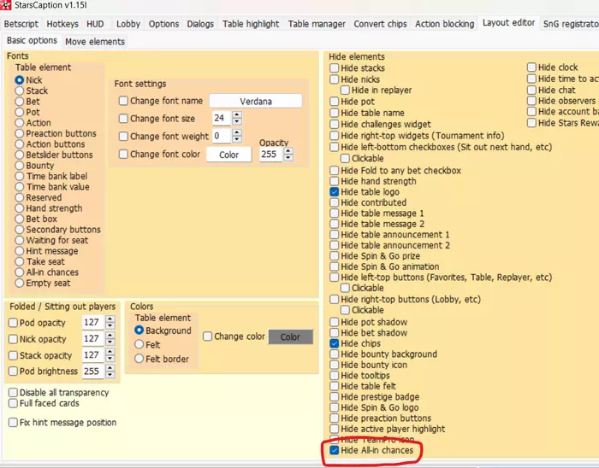This screenshot has width=599, height=468.
Task: Increase the Pod opacity stepper
Action: point(110,319)
